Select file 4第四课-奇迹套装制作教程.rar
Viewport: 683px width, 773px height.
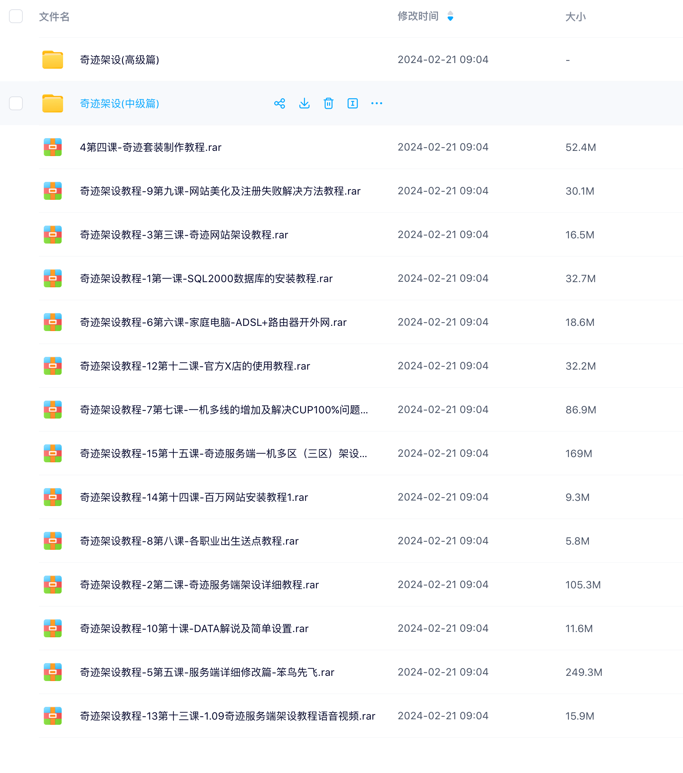pyautogui.click(x=151, y=147)
